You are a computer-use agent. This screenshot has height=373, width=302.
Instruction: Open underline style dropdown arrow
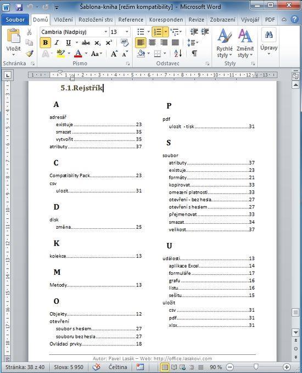click(77, 43)
